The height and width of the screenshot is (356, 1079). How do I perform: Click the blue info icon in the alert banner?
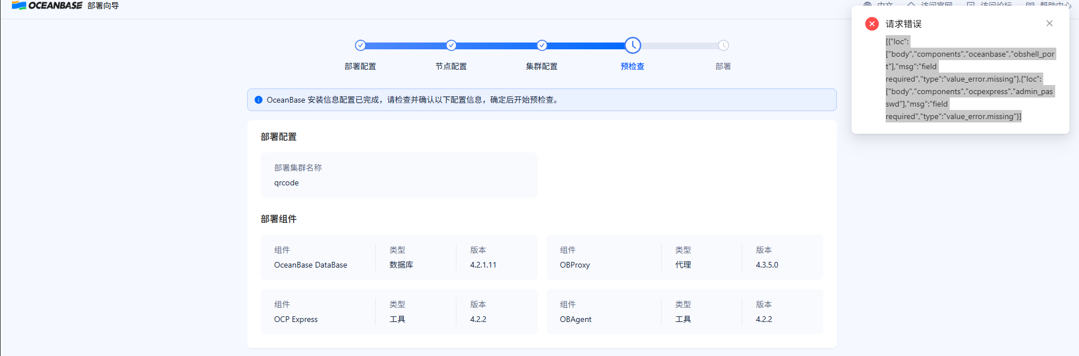click(259, 100)
